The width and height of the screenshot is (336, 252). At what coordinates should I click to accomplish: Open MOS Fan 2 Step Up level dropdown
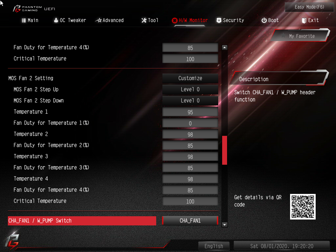190,89
